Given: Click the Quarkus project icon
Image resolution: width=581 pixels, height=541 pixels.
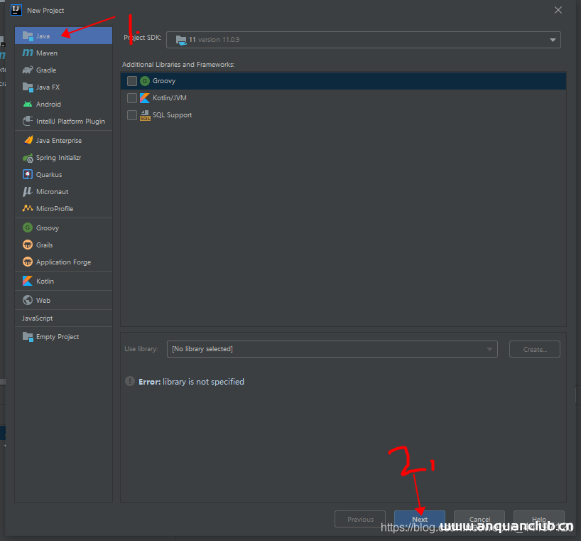Looking at the screenshot, I should [28, 175].
